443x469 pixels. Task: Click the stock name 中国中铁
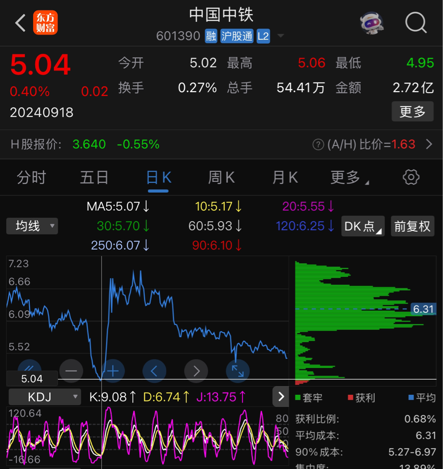(221, 15)
